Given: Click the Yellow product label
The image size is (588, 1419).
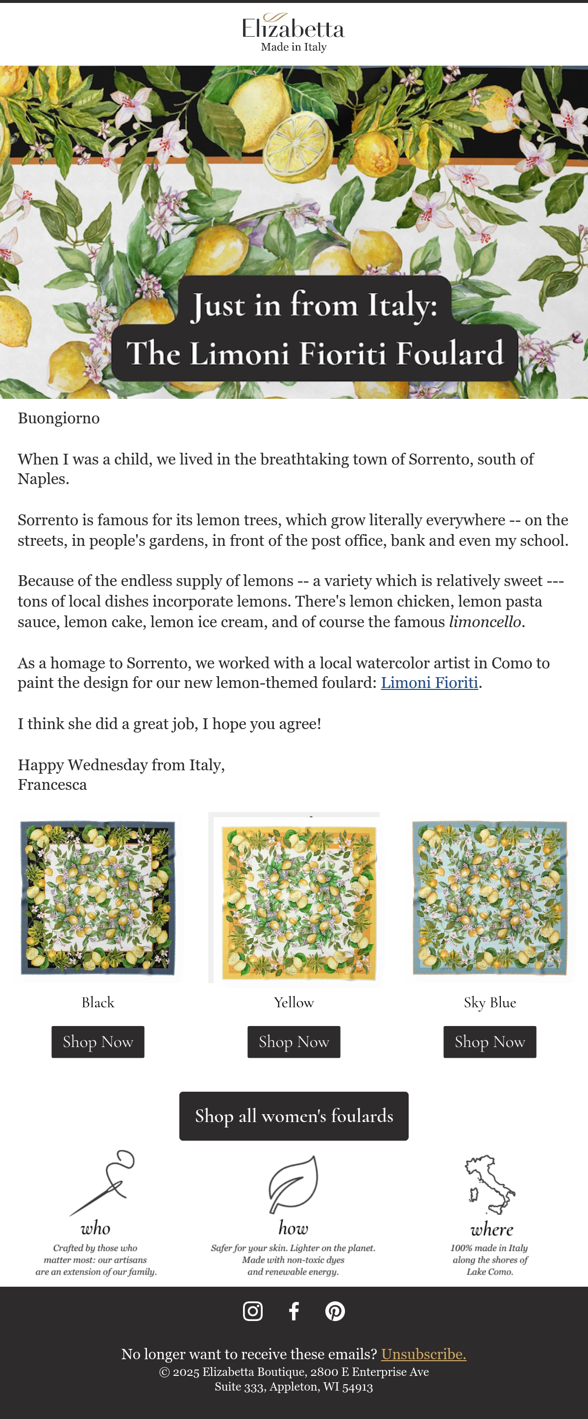Looking at the screenshot, I should click(x=294, y=1003).
